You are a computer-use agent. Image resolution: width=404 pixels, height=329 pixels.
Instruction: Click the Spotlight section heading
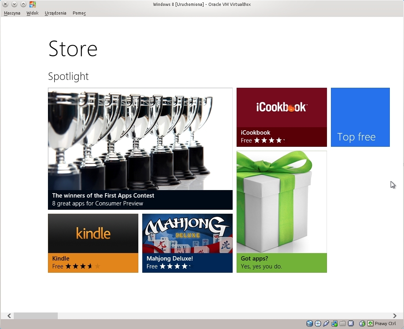[x=68, y=76]
